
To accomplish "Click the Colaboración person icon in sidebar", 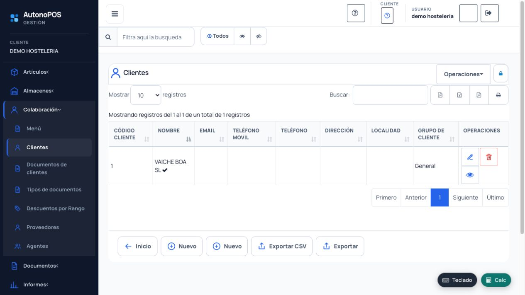I will pyautogui.click(x=14, y=110).
